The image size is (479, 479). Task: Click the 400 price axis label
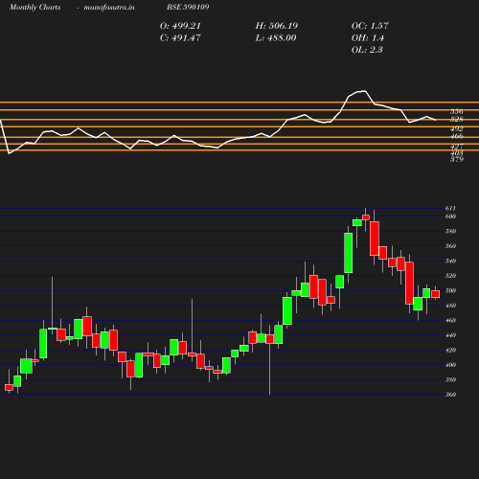click(450, 365)
